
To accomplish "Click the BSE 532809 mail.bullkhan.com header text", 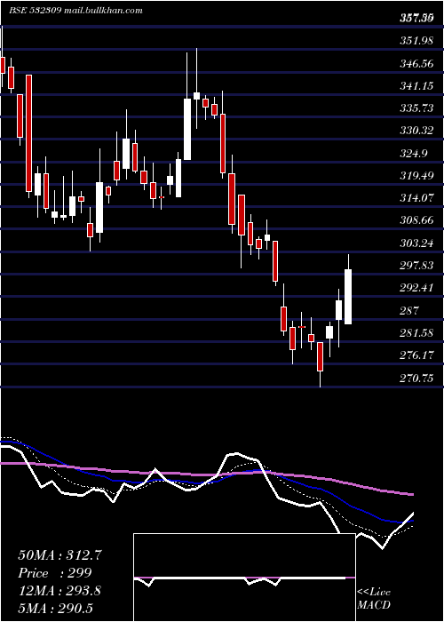I will click(75, 11).
